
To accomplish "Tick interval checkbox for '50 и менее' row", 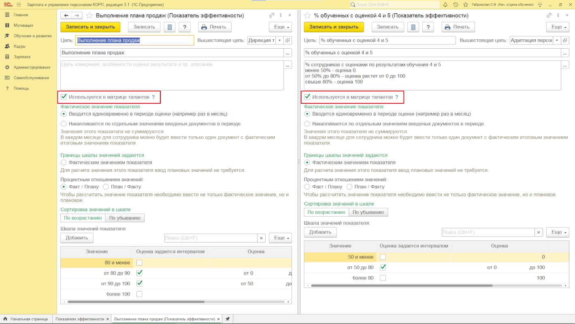I will coord(383,257).
